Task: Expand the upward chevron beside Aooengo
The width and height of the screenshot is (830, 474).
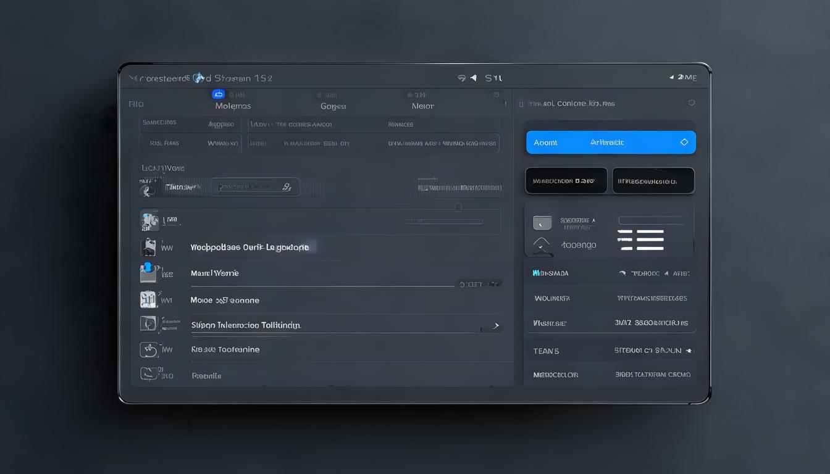Action: point(541,244)
